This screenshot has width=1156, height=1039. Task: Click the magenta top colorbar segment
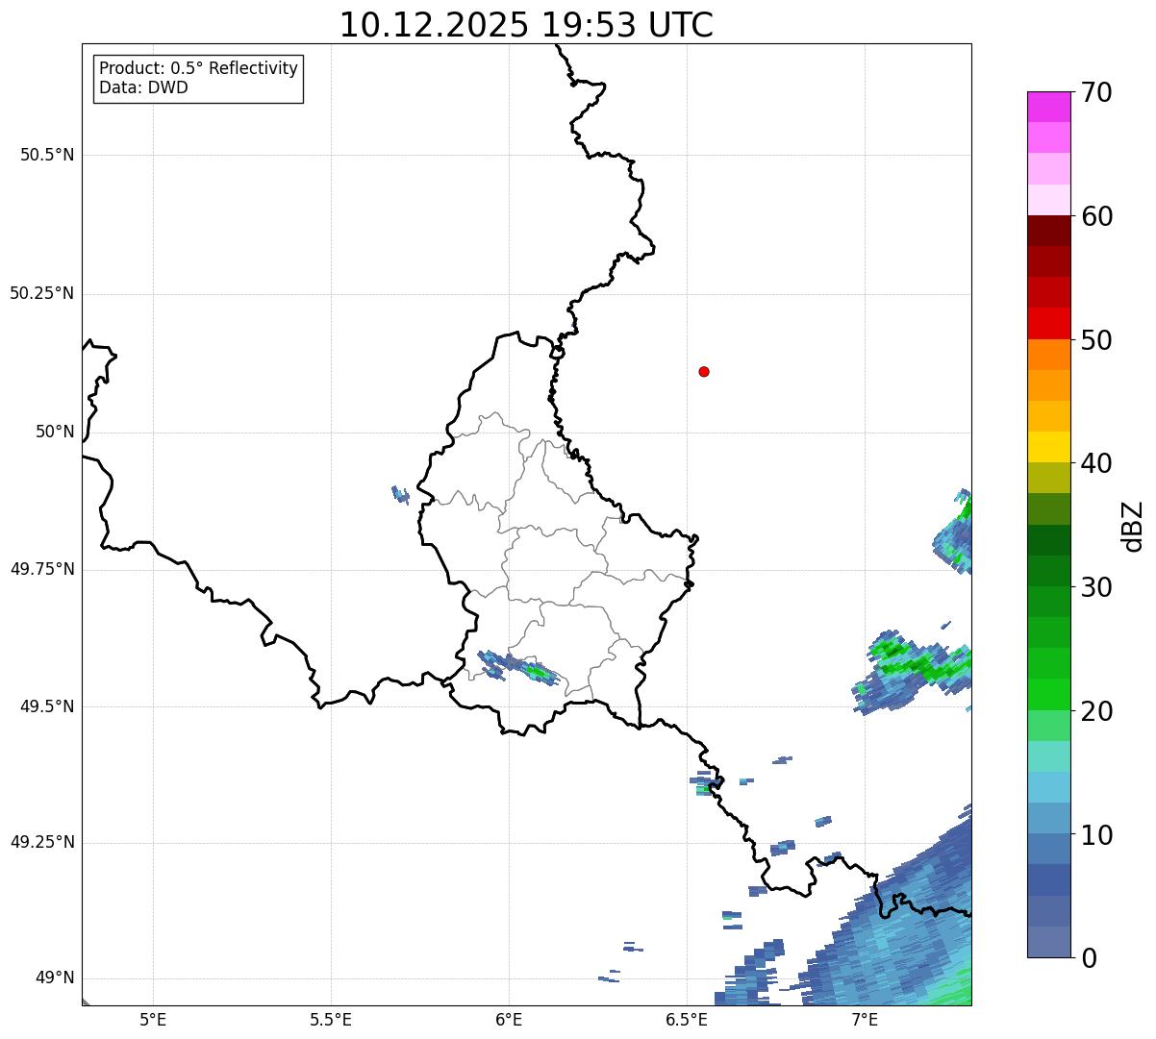[1048, 107]
